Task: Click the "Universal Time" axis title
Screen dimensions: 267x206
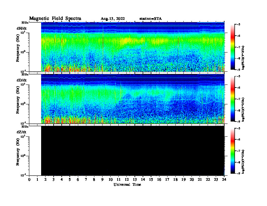Action: coord(127,184)
